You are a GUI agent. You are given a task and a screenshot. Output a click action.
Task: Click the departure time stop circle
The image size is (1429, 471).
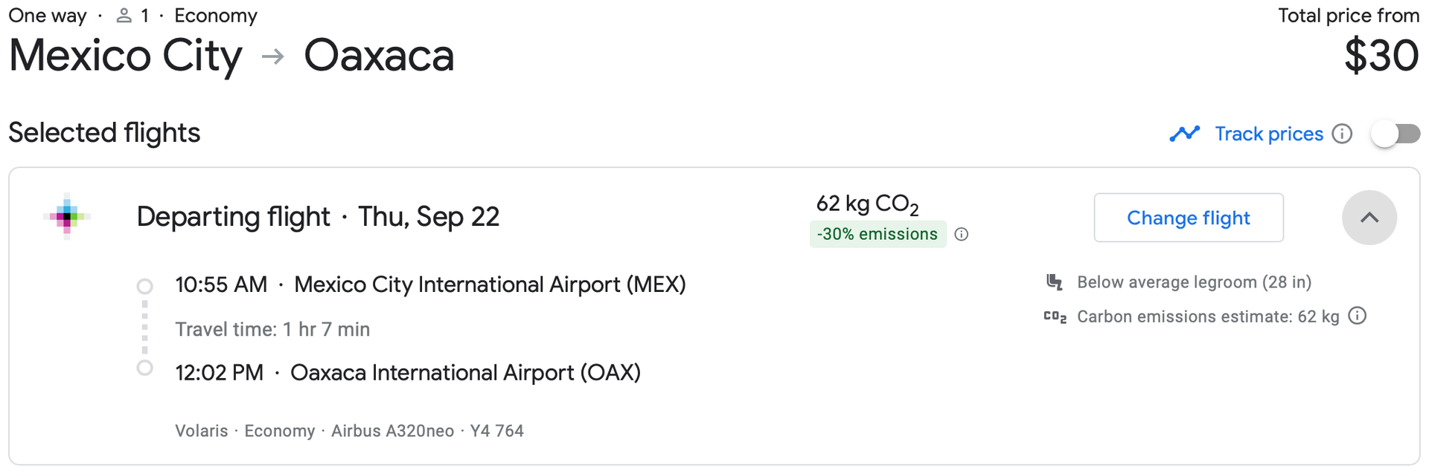click(145, 286)
